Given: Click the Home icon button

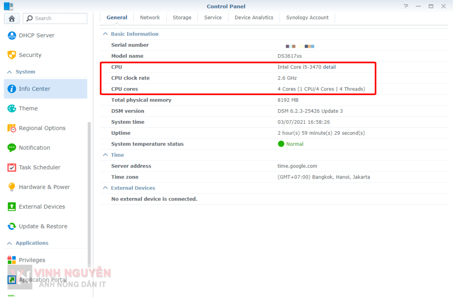Looking at the screenshot, I should coord(12,18).
